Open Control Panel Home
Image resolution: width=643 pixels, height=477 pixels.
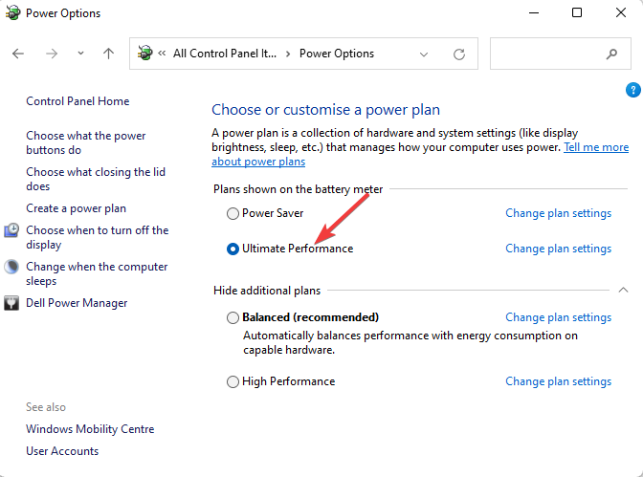[78, 101]
